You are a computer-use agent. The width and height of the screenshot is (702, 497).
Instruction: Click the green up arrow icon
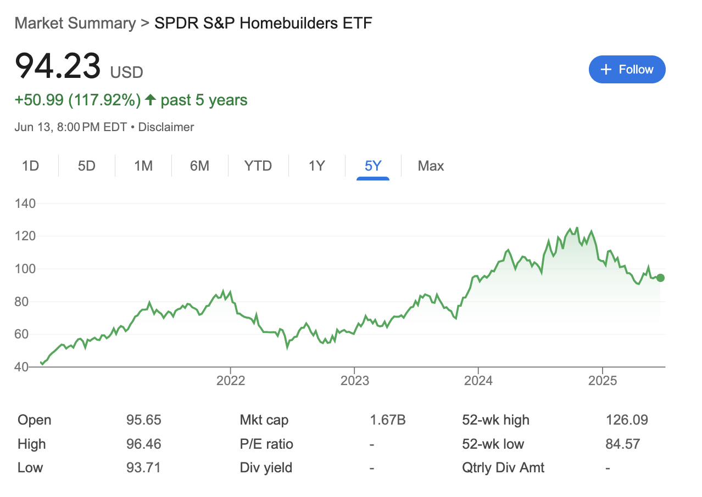click(150, 100)
